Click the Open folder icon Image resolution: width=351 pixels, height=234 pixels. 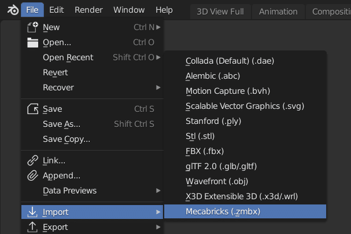pos(33,42)
